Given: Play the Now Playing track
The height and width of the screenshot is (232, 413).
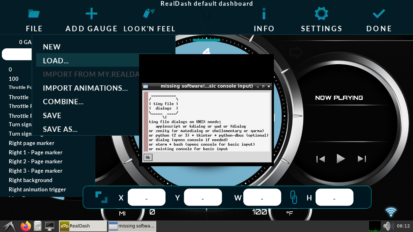Looking at the screenshot, I should 341,159.
